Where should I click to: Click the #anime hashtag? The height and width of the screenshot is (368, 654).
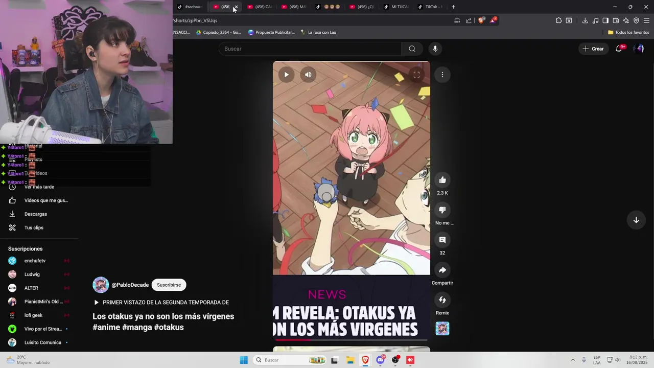(106, 327)
